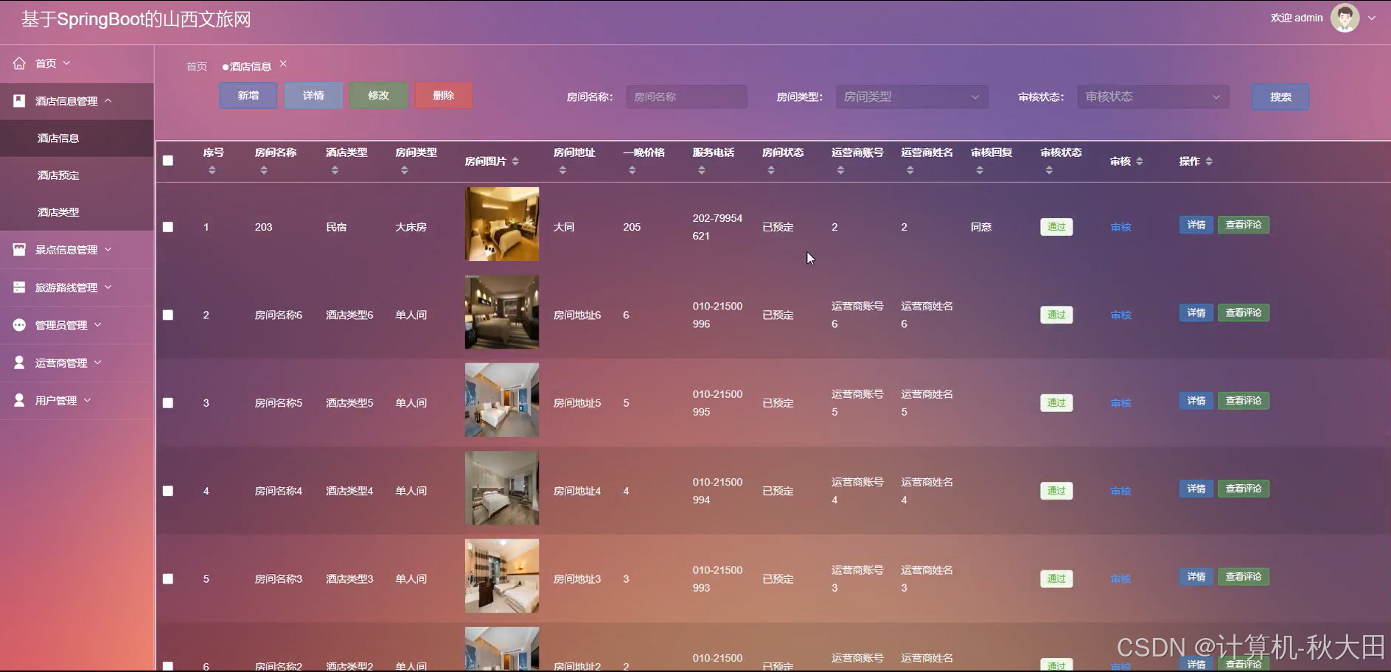The height and width of the screenshot is (672, 1391).
Task: Click 通过 status tag for room 203
Action: [1056, 227]
